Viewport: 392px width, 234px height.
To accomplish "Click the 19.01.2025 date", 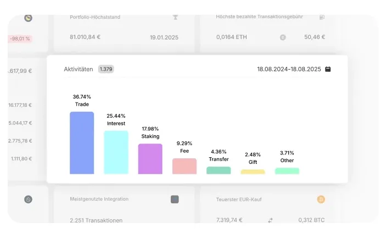I will (x=164, y=37).
